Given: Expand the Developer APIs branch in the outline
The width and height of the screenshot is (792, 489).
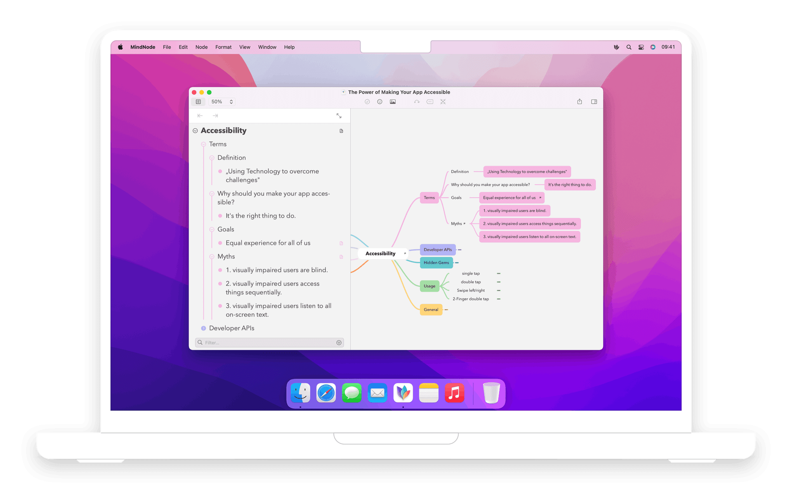Looking at the screenshot, I should [x=203, y=328].
